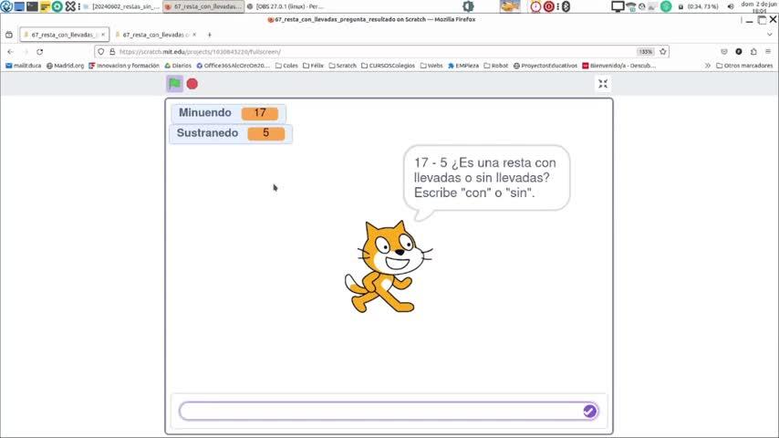Image resolution: width=779 pixels, height=438 pixels.
Task: Open the network tray icon
Action: (631, 7)
